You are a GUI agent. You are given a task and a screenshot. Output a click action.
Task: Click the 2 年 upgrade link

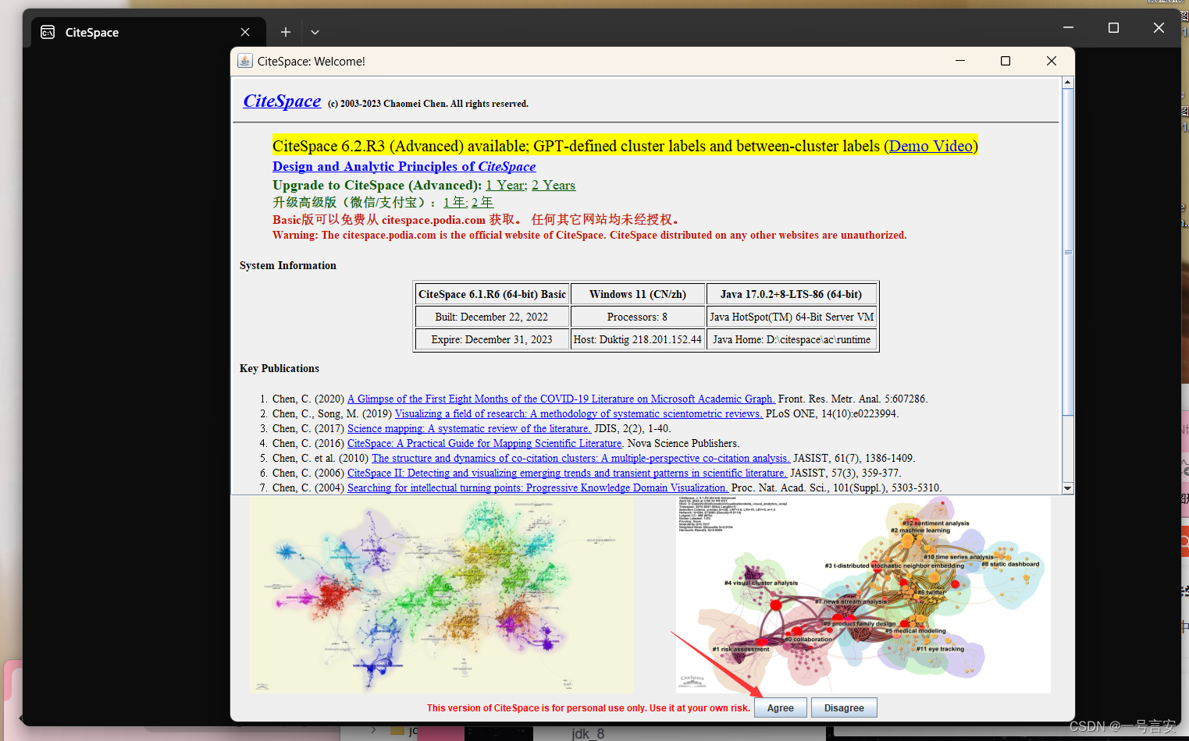pos(482,202)
